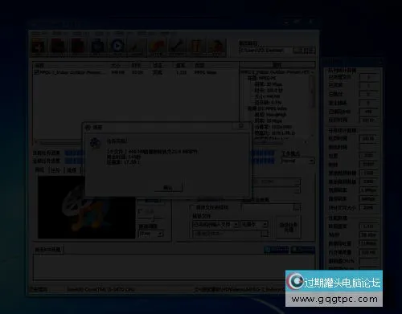
Task: Open the work mode dropdown showing Normal
Action: (x=297, y=161)
